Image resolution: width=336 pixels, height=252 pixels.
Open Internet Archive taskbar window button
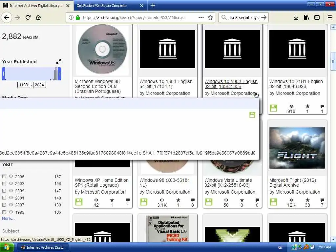click(x=43, y=247)
